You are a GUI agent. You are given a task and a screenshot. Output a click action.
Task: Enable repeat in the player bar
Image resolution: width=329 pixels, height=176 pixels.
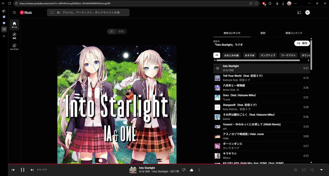tap(304, 170)
